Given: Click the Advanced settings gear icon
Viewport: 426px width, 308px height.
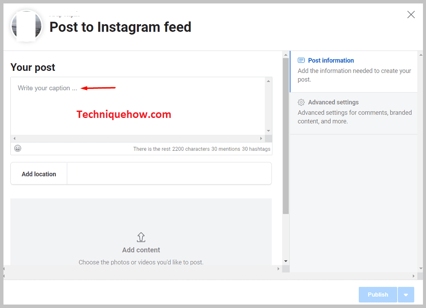Looking at the screenshot, I should tap(301, 102).
